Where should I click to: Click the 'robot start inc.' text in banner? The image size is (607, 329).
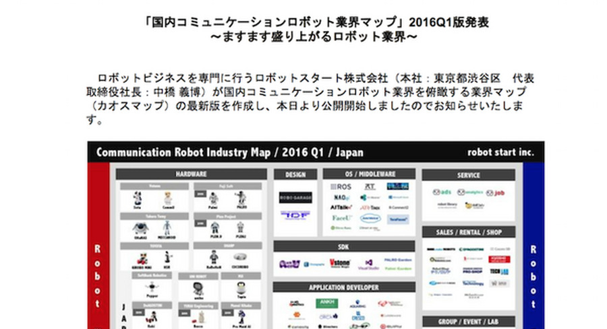point(500,152)
